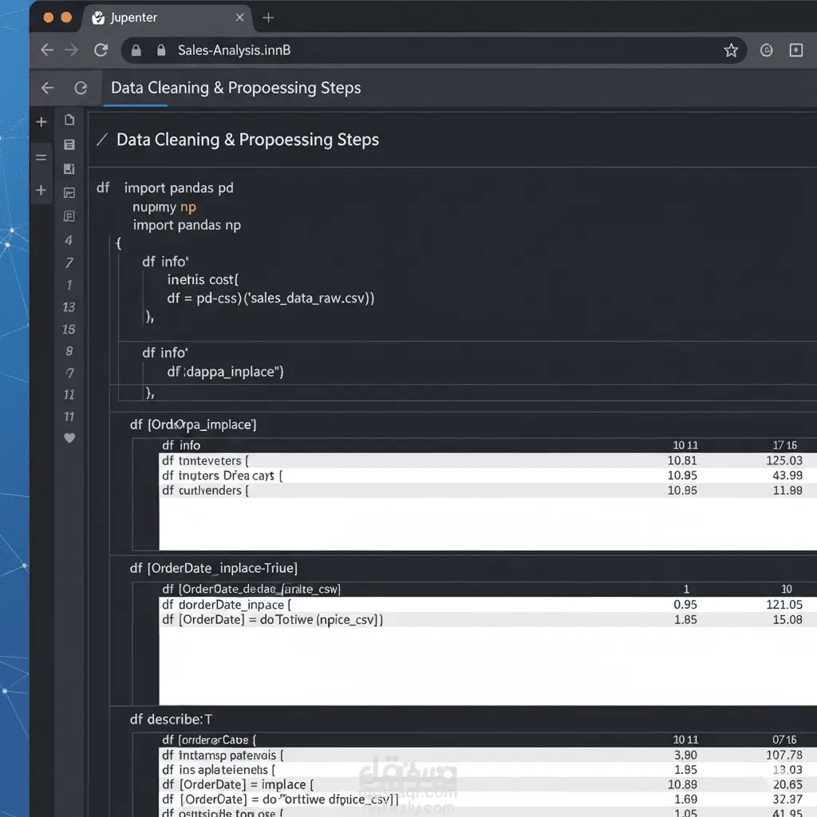Select the Data Cleaning & Propoessing Steps tab
Viewport: 817px width, 817px height.
pyautogui.click(x=235, y=88)
